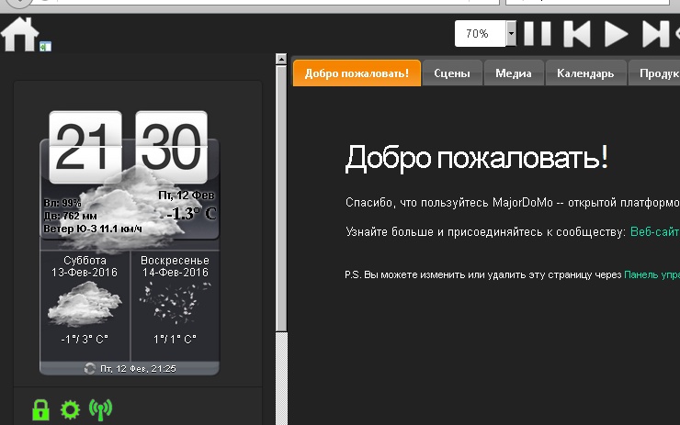680x425 pixels.
Task: Pause media playback
Action: point(538,33)
